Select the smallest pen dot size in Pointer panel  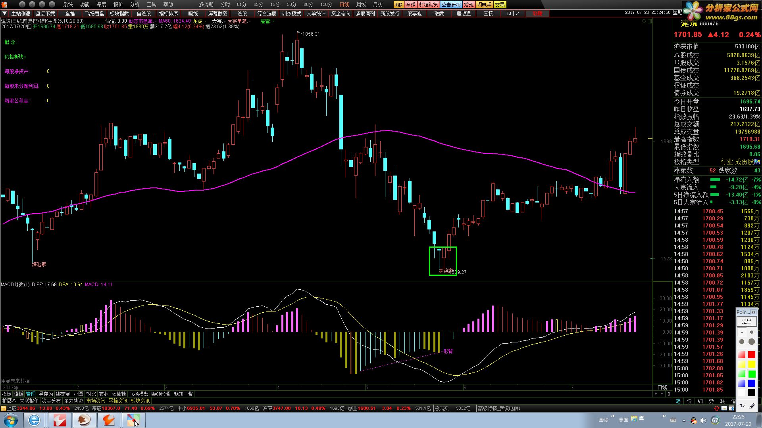[x=742, y=332]
